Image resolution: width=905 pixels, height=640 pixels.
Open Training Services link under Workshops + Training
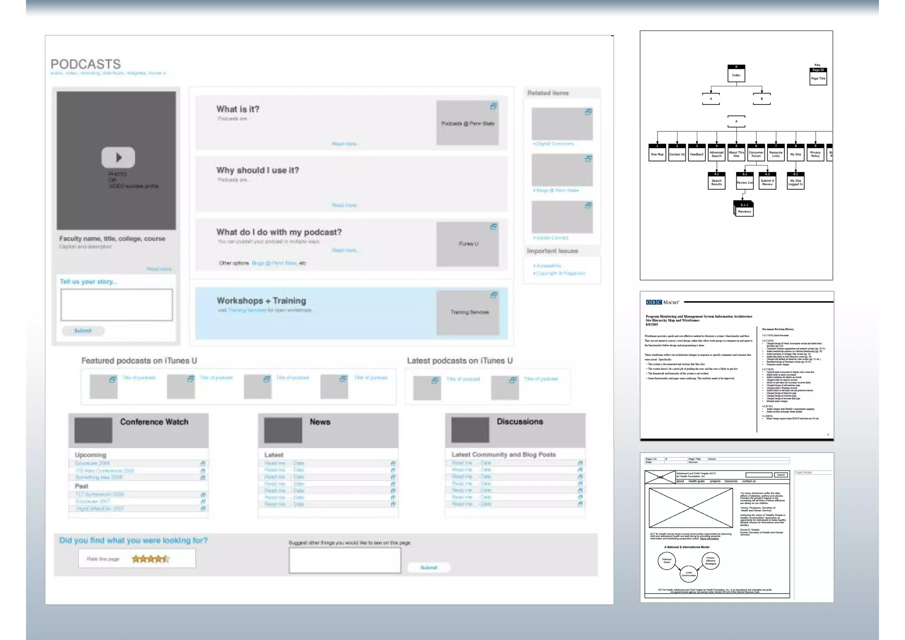point(247,310)
